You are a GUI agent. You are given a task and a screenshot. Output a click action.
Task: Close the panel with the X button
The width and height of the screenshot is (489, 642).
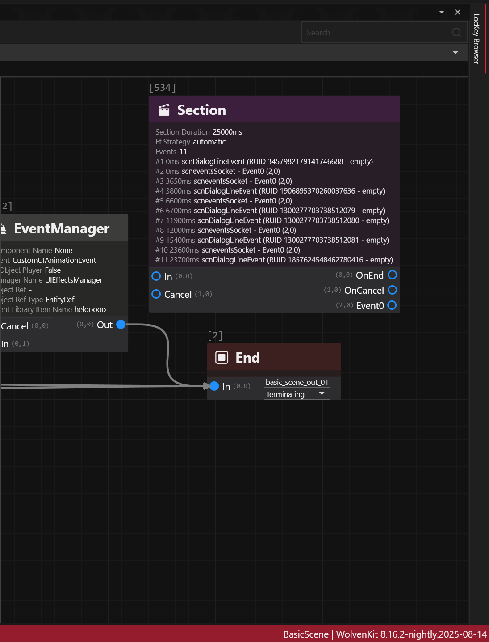coord(458,12)
